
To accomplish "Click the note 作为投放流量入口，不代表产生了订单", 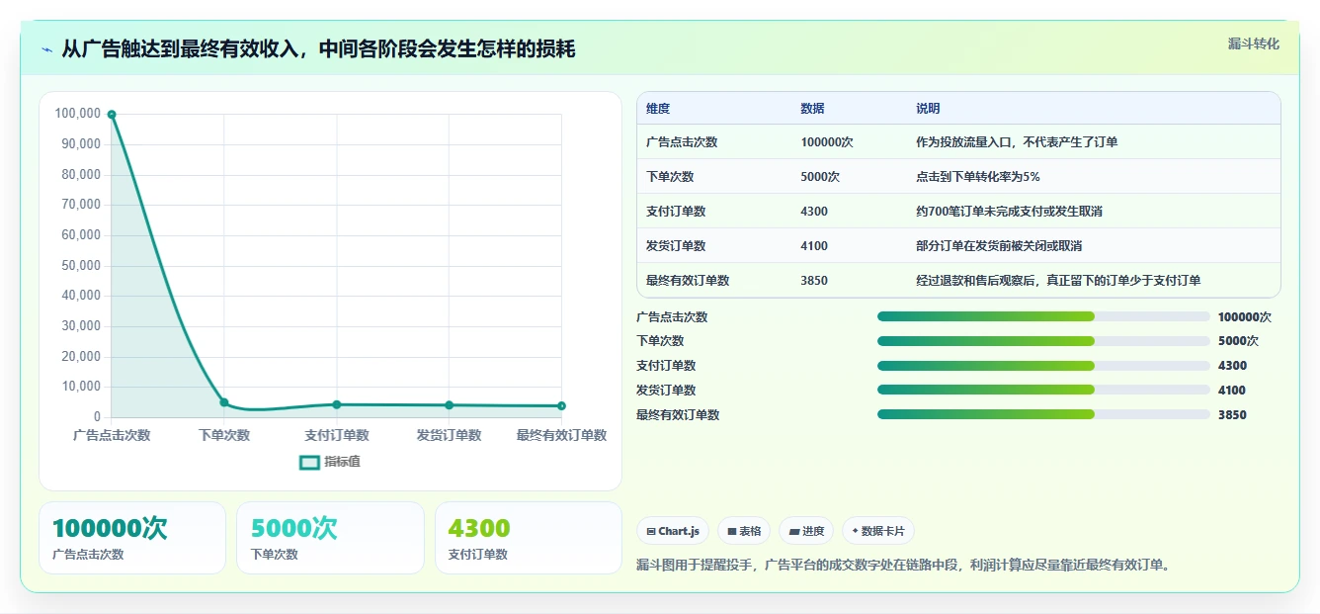I will pos(1017,142).
